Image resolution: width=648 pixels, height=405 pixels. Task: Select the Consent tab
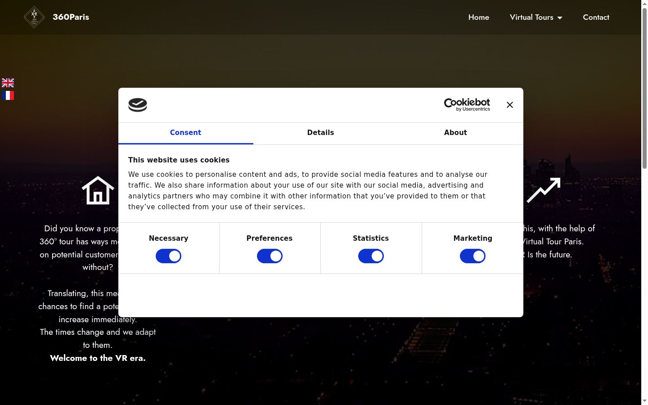185,133
